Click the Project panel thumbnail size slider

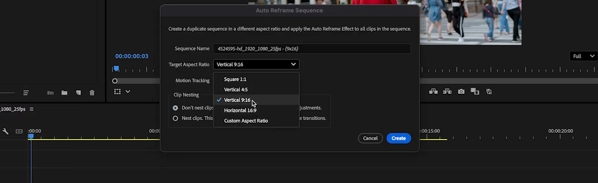(7, 93)
